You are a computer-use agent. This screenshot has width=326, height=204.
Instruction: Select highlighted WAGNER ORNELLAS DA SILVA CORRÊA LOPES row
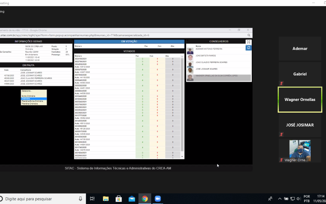[x=219, y=78]
